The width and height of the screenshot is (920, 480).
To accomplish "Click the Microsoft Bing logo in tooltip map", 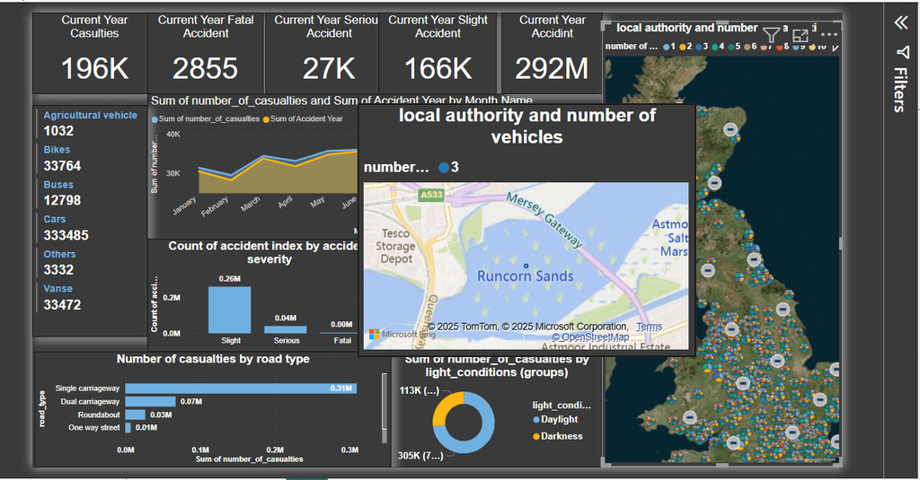I will click(x=402, y=334).
